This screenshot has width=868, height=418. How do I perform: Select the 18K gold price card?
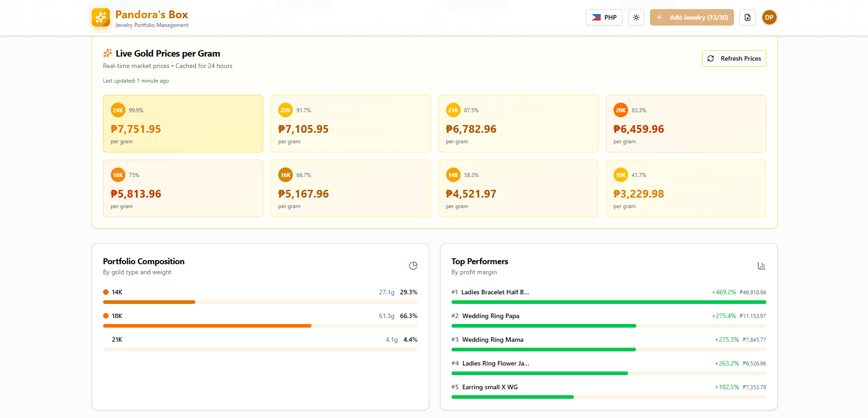pyautogui.click(x=183, y=188)
